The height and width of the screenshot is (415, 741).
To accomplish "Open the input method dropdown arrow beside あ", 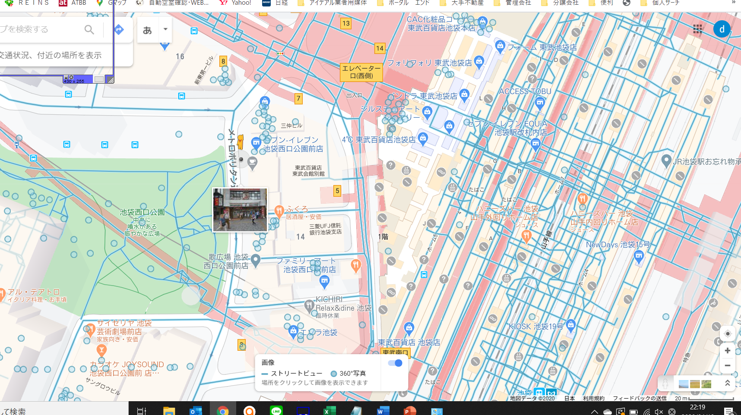I will click(x=165, y=29).
